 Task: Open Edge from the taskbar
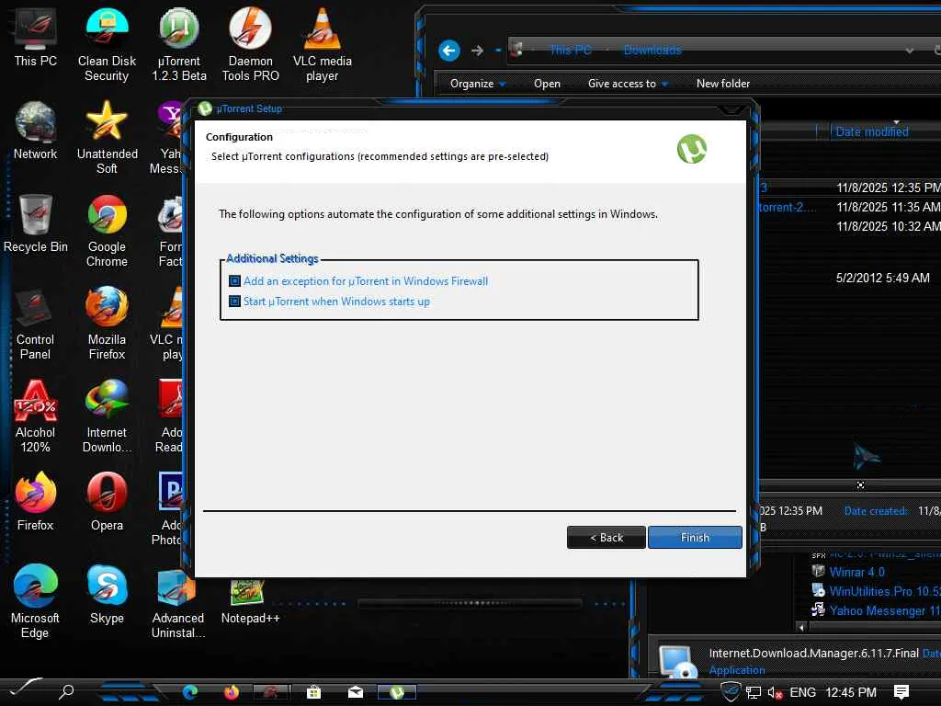click(x=190, y=692)
